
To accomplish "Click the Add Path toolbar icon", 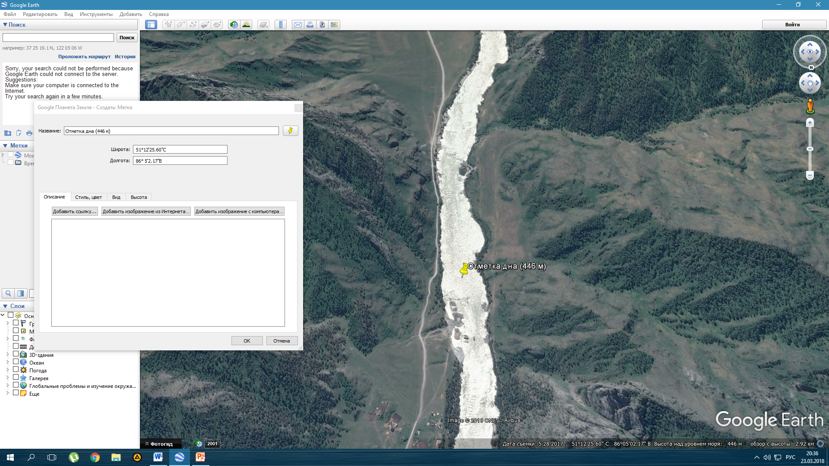I will point(193,25).
